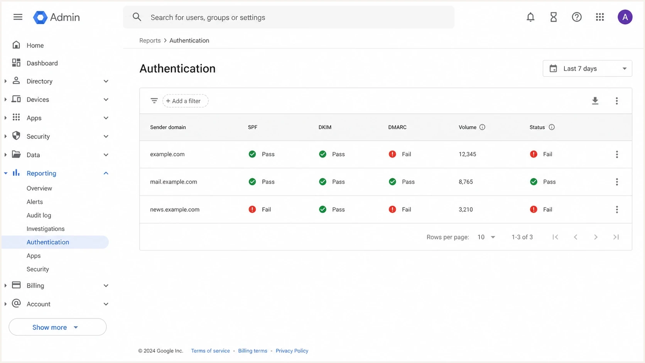Click the Dashboard tiles icon
Screen dimensions: 645x363
[x=16, y=62]
